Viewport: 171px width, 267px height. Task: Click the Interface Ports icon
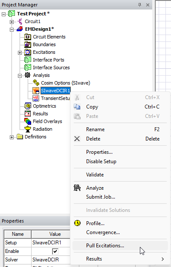click(28, 60)
